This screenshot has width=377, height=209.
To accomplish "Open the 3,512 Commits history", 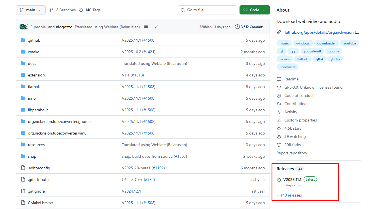I will click(249, 27).
